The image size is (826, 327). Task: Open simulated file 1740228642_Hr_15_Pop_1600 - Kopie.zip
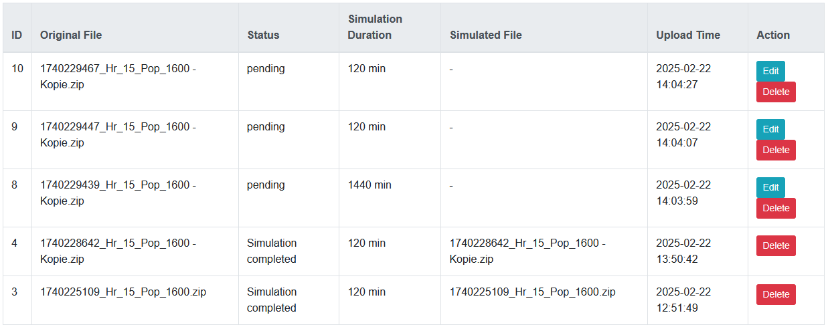(527, 251)
